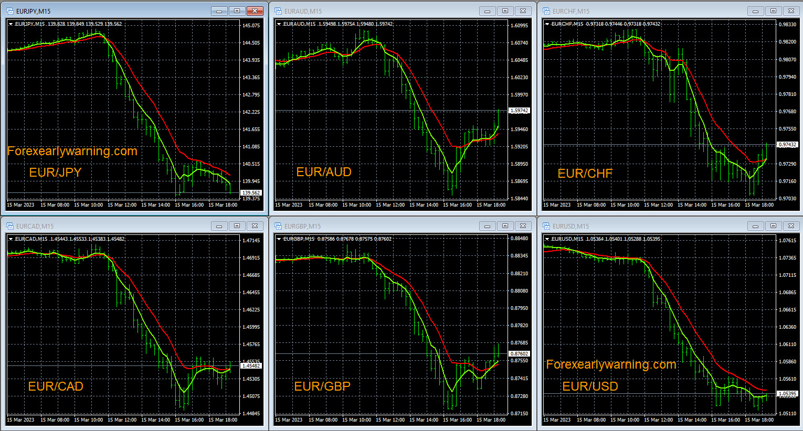Expand the triangle arrow beside the EURUSD,M15 chart label

547,239
